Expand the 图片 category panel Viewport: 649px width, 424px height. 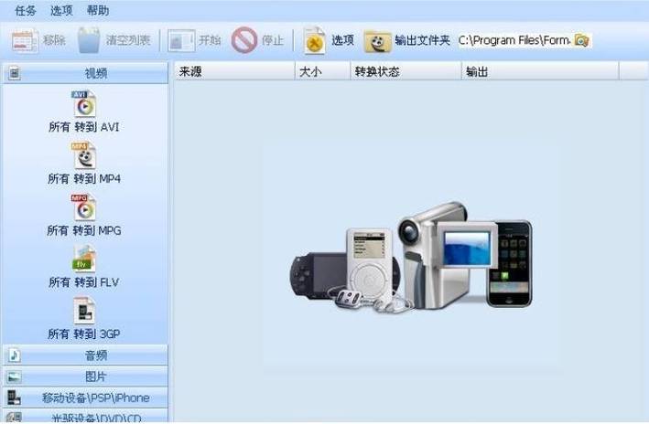tap(86, 376)
